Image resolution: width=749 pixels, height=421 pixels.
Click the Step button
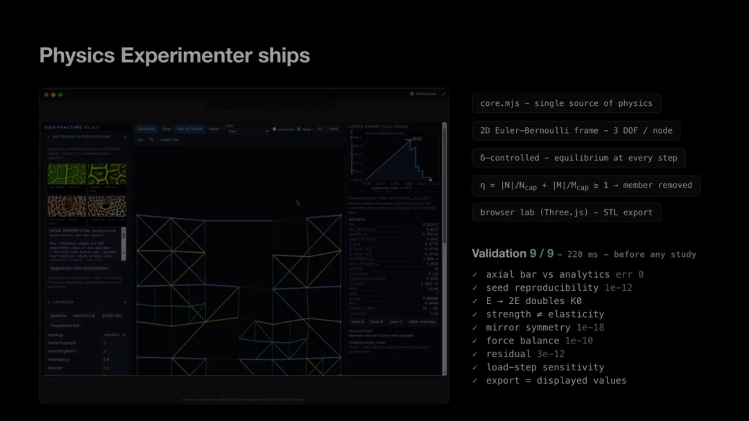166,129
